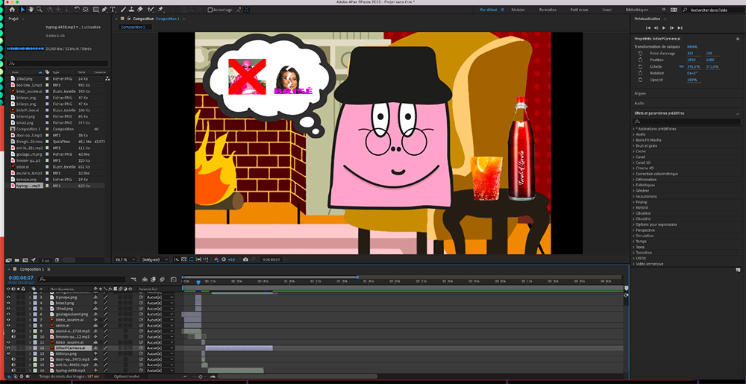Click the Options/modes button at timeline bottom
The image size is (746, 384).
pos(127,377)
